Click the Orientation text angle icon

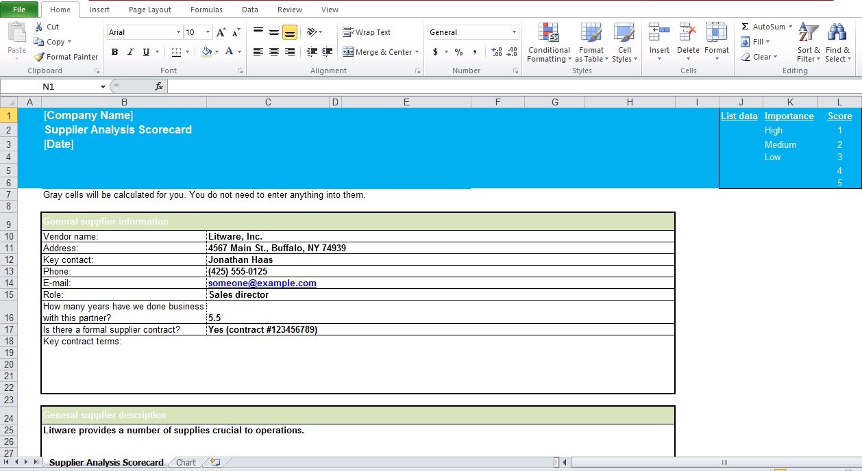coord(312,32)
